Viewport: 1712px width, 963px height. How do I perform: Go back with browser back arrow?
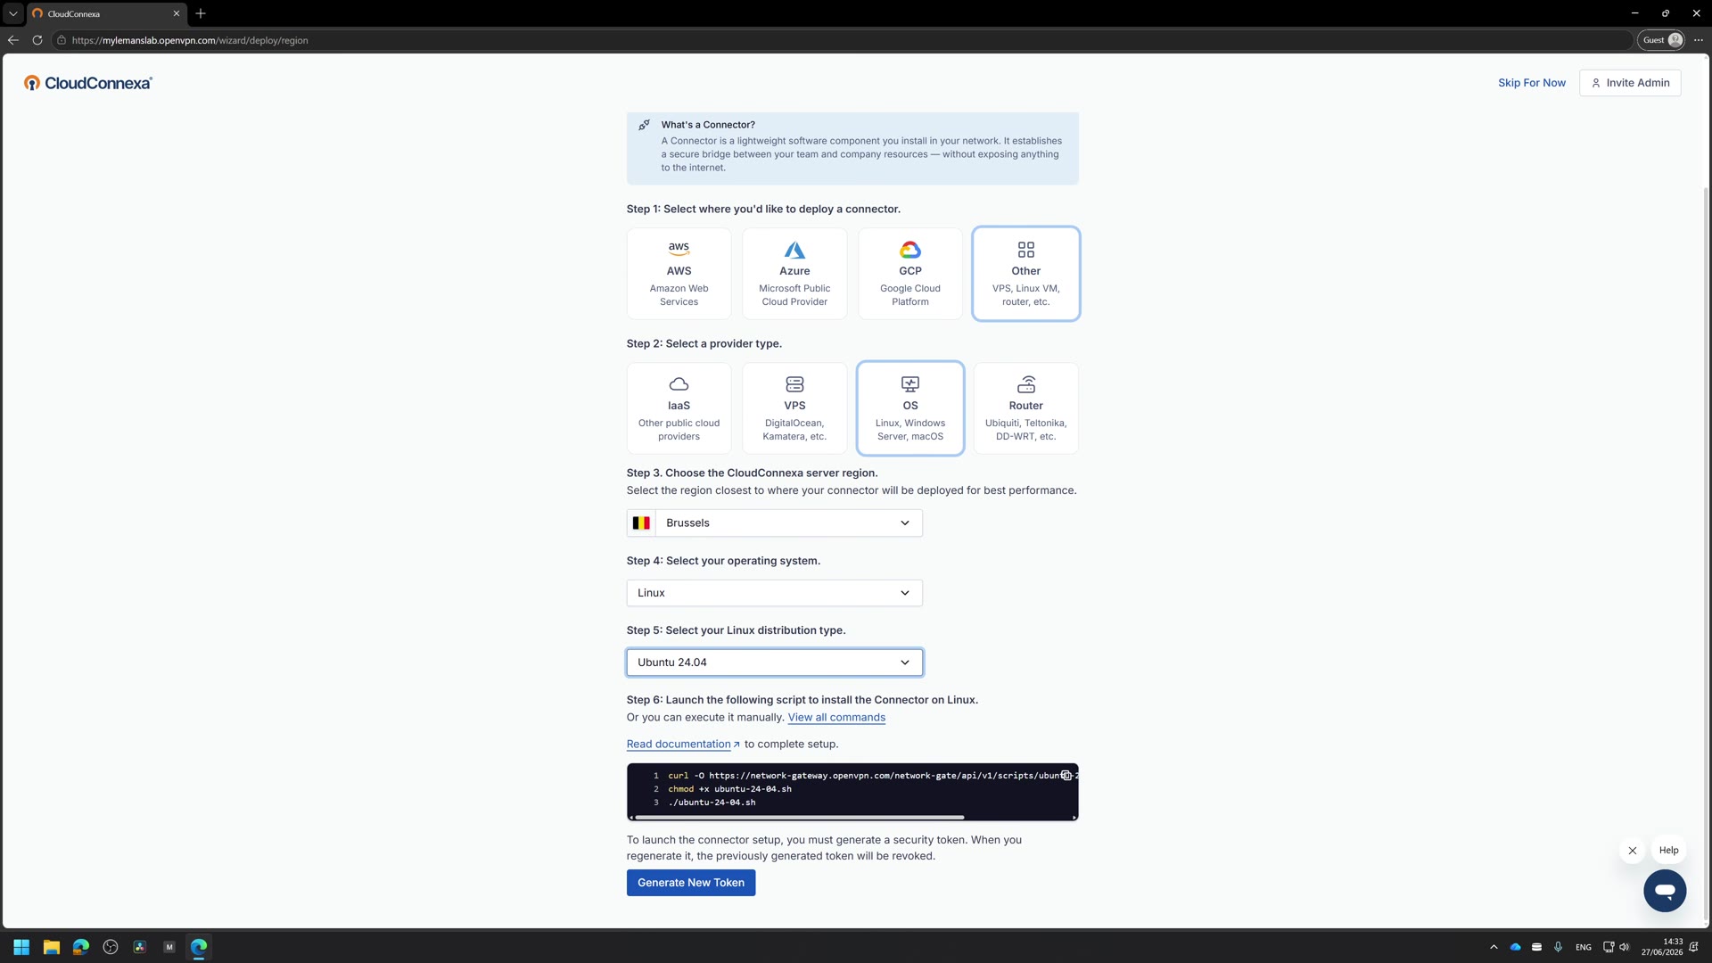coord(12,40)
